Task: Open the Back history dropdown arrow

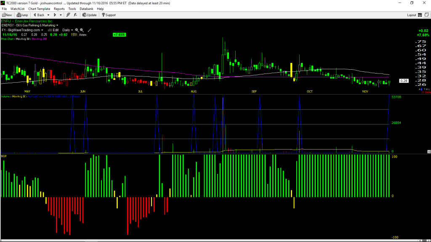Action: (x=48, y=15)
